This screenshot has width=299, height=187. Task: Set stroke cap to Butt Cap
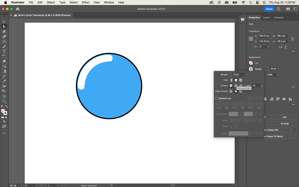coord(231,80)
